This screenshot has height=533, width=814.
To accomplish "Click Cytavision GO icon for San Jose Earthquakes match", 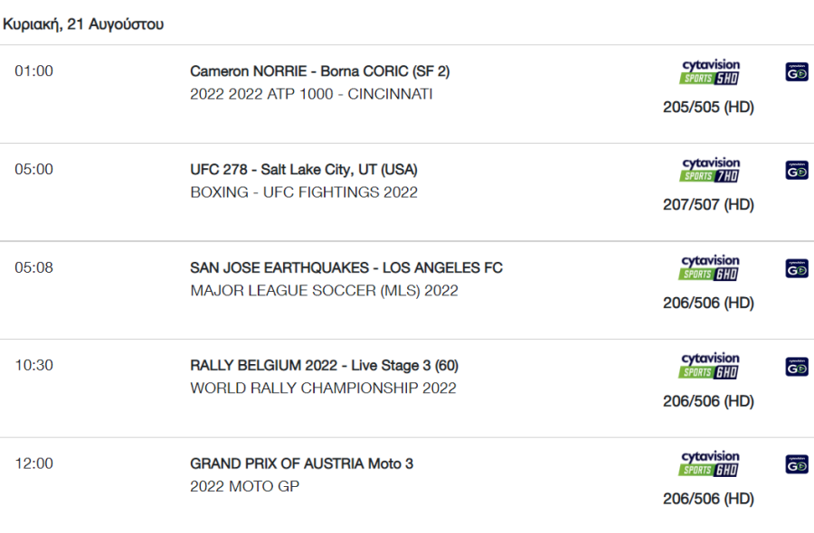I will pyautogui.click(x=797, y=268).
